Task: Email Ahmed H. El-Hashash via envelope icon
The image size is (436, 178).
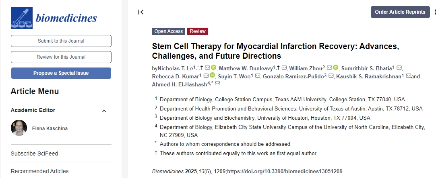Action: [x=218, y=84]
